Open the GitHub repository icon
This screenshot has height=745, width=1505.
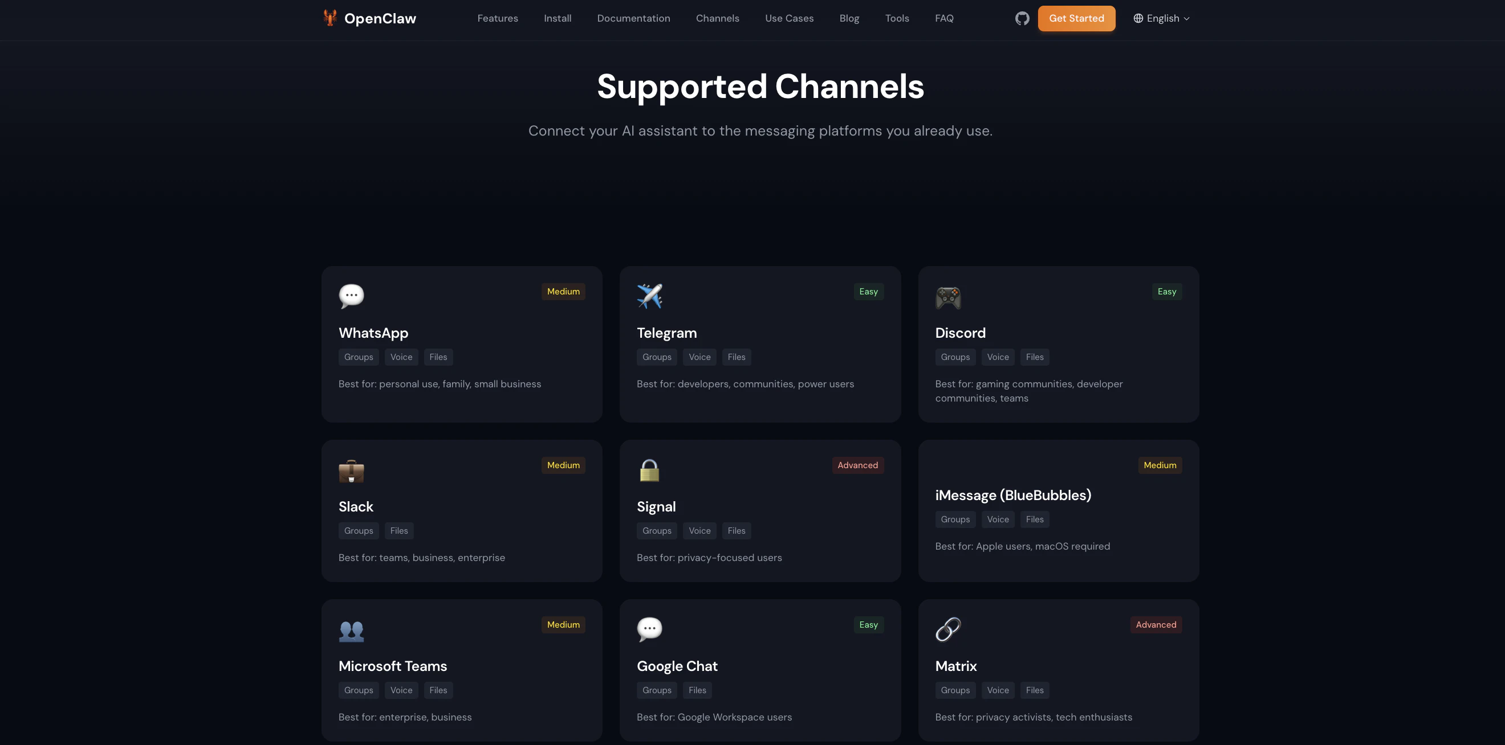pos(1022,19)
